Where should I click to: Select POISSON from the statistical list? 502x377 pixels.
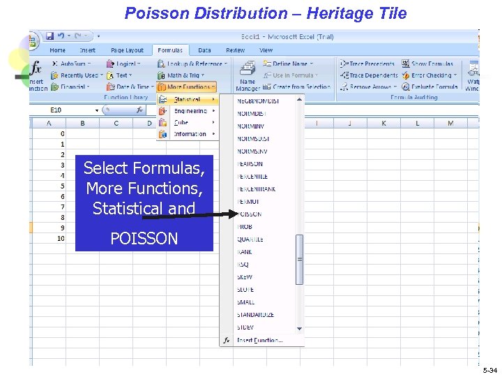[x=250, y=214]
